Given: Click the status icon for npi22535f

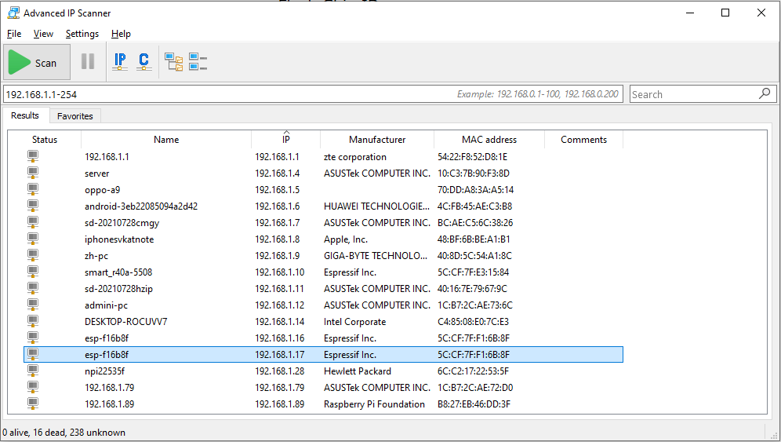Looking at the screenshot, I should pyautogui.click(x=33, y=370).
